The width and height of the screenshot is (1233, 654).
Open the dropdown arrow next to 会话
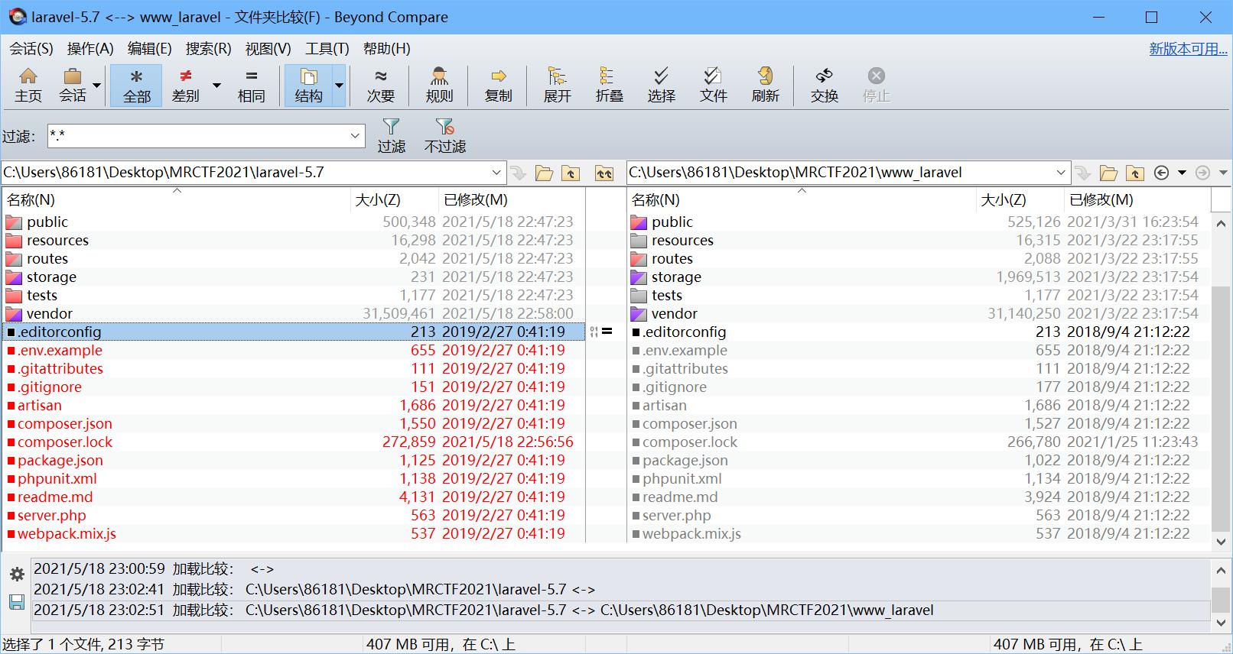click(x=97, y=85)
